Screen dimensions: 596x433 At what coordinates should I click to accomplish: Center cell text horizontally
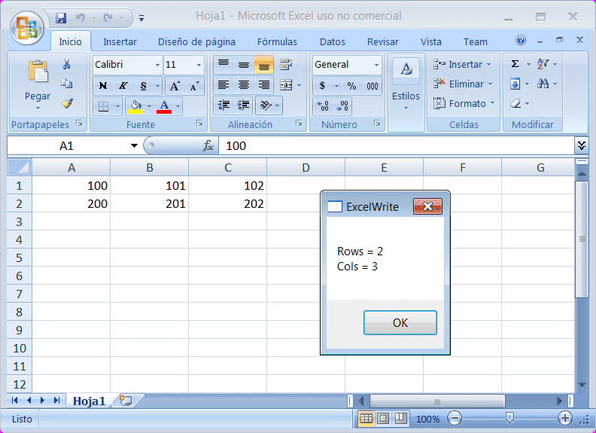click(244, 85)
